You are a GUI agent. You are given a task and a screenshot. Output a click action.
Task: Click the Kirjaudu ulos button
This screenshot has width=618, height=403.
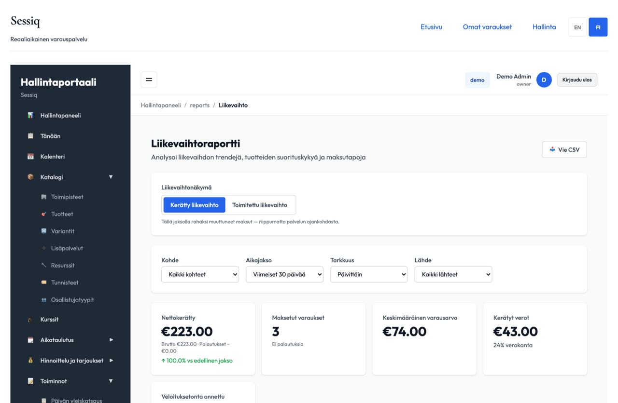pos(577,80)
